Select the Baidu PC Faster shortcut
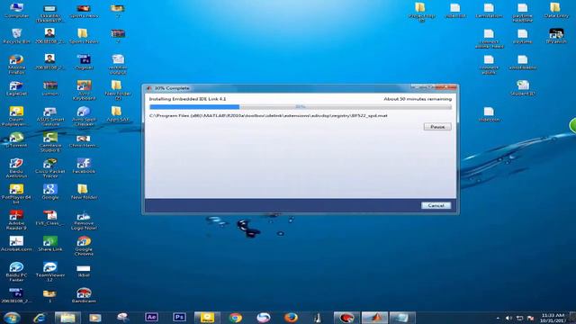The height and width of the screenshot is (324, 576). [16, 272]
